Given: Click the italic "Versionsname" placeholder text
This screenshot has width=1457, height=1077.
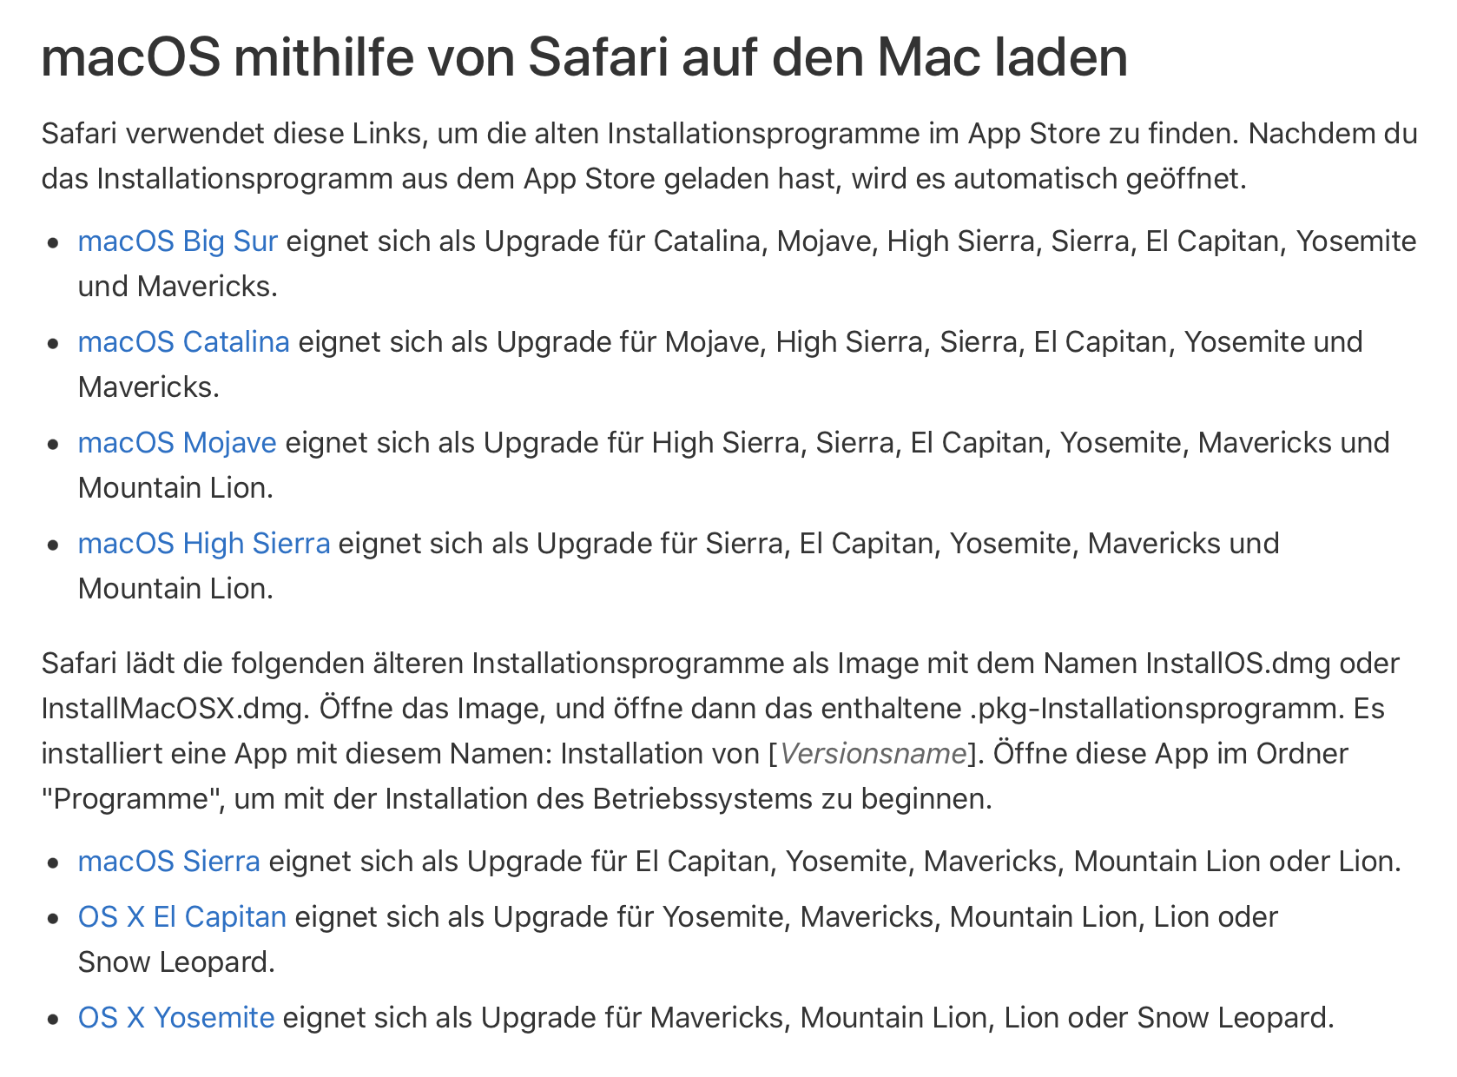Looking at the screenshot, I should click(x=873, y=754).
